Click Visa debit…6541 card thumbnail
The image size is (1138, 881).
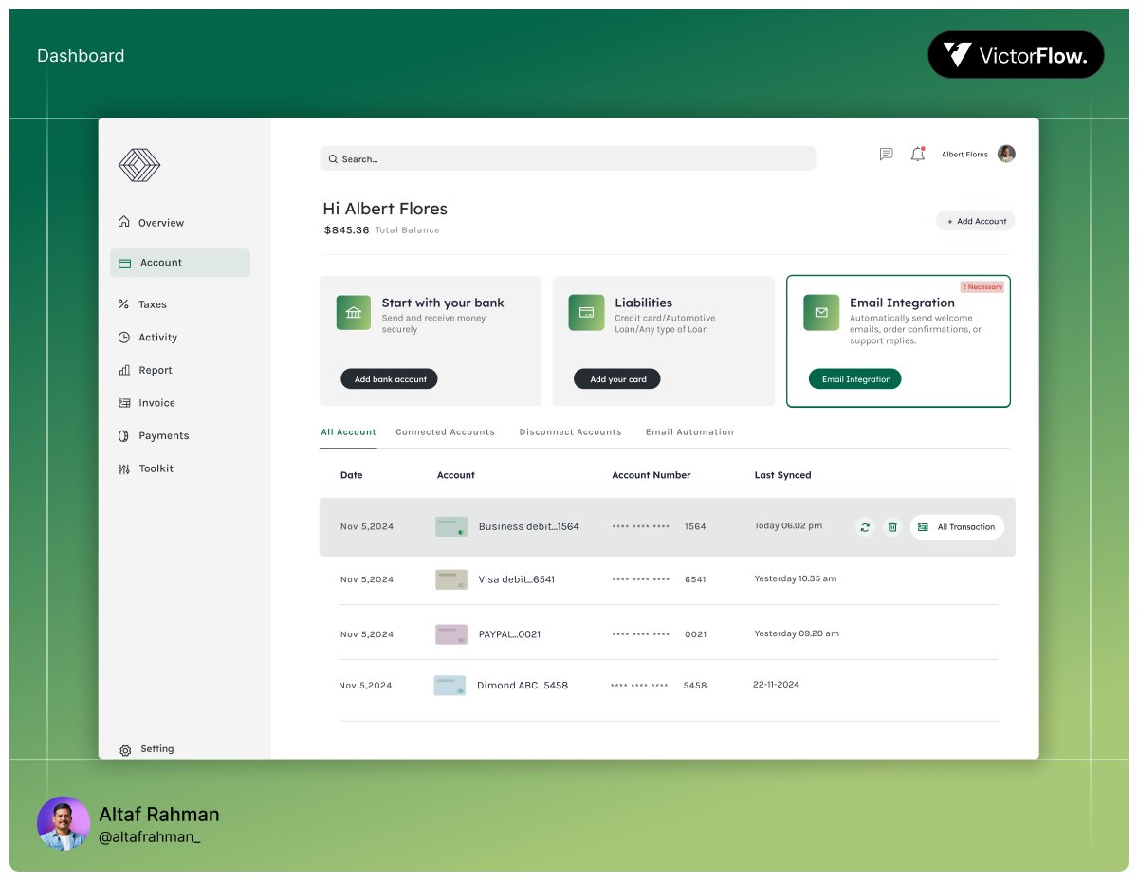click(451, 579)
